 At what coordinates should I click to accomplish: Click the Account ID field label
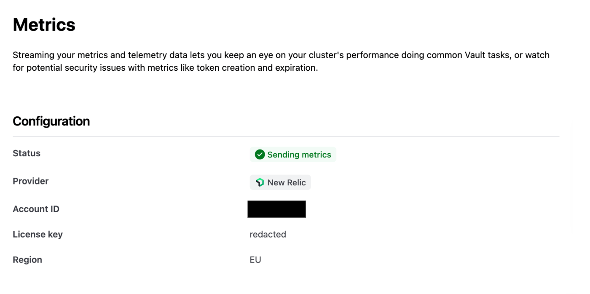36,209
